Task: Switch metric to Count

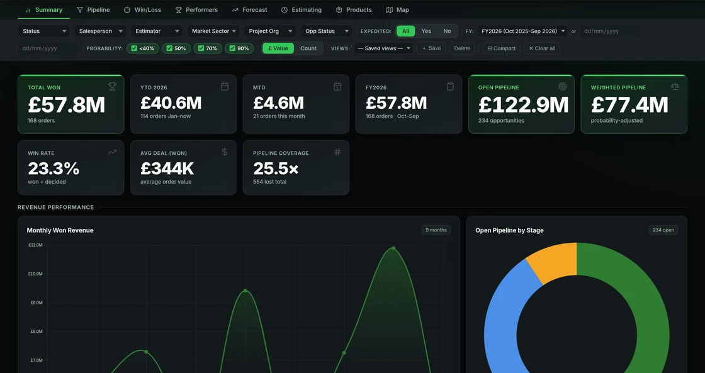Action: [x=308, y=48]
